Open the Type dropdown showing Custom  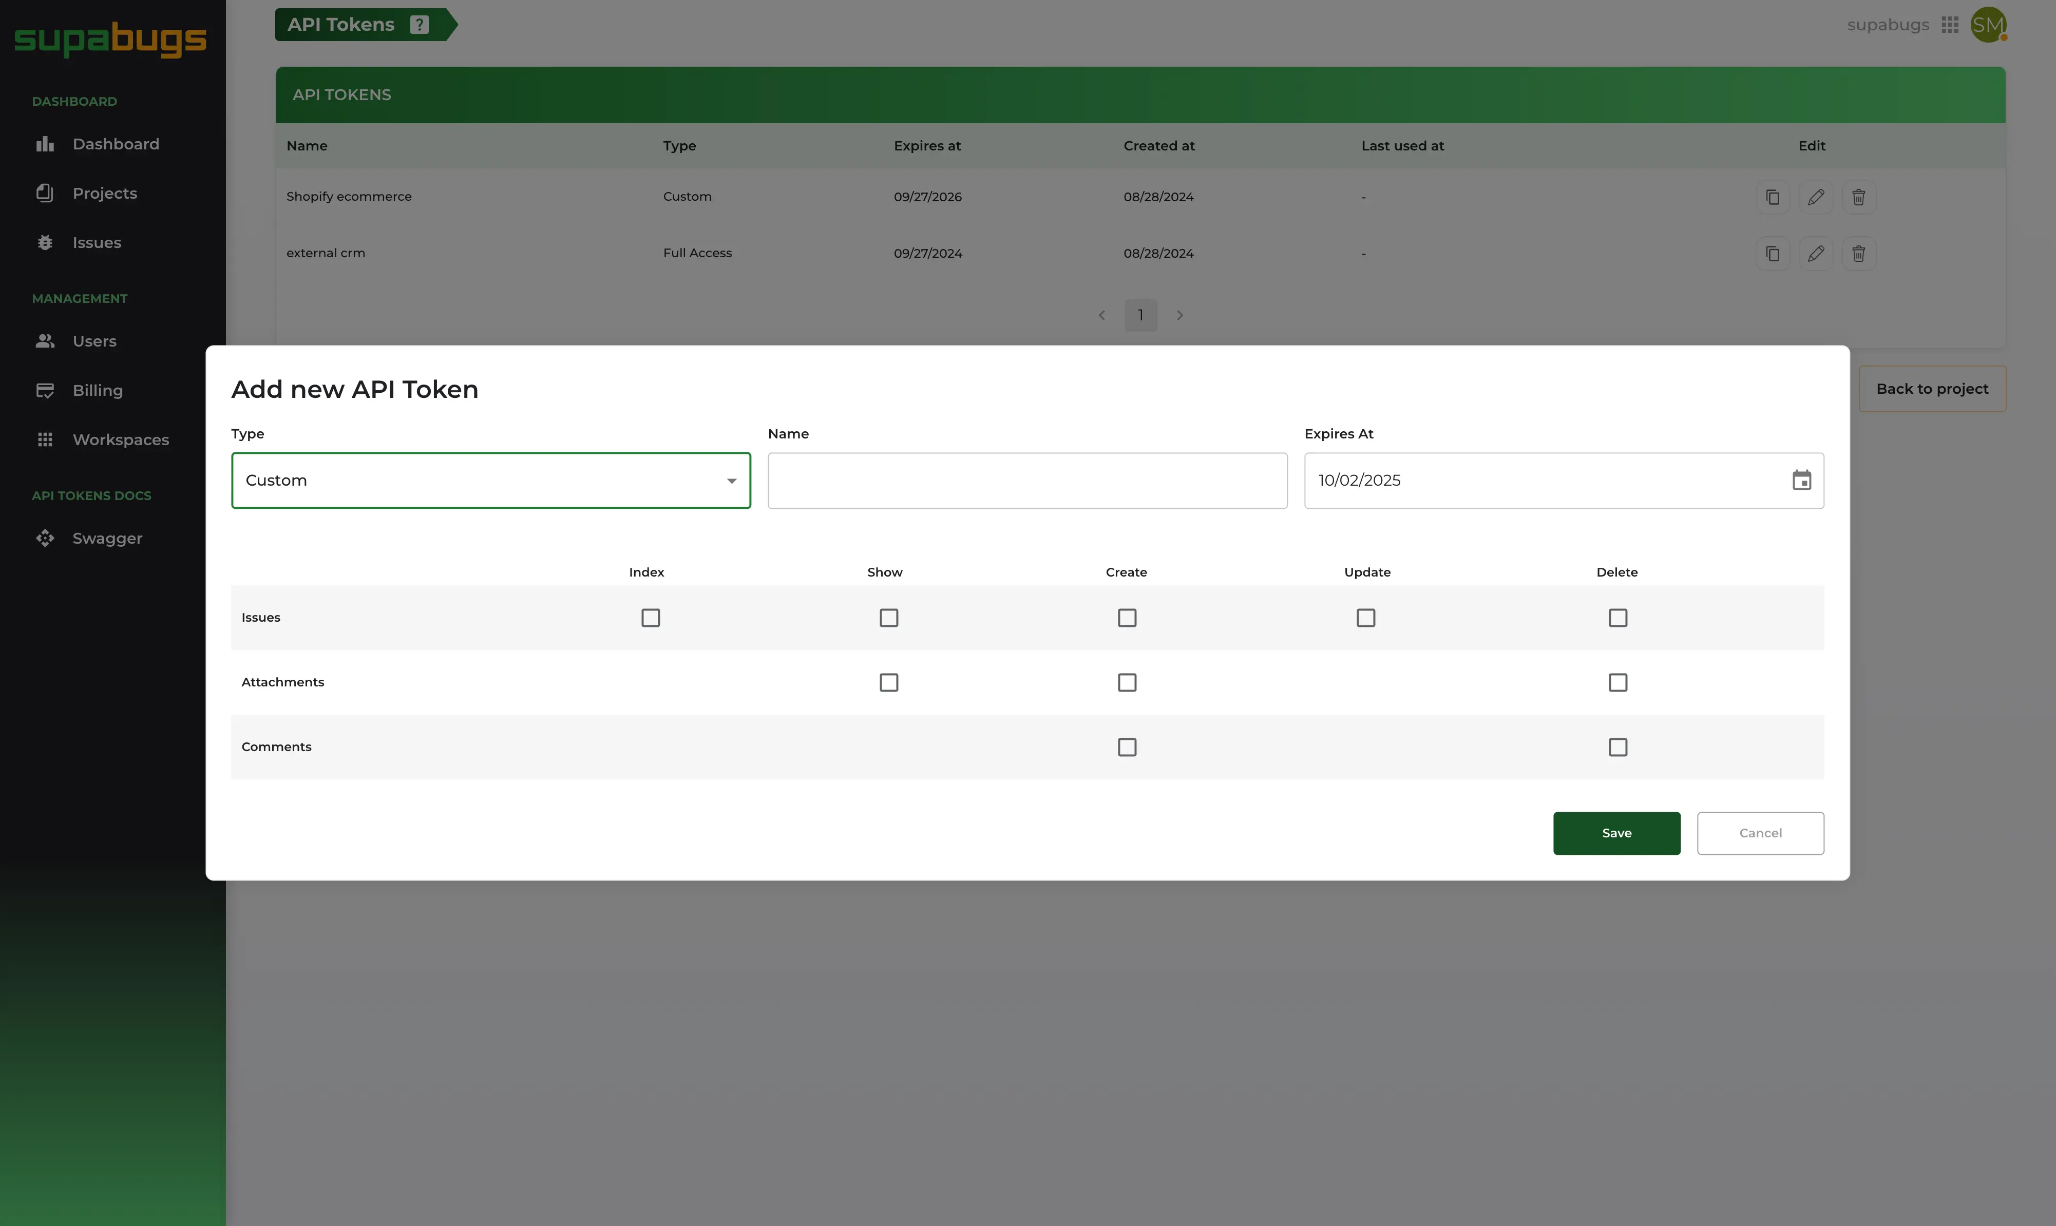pyautogui.click(x=491, y=480)
